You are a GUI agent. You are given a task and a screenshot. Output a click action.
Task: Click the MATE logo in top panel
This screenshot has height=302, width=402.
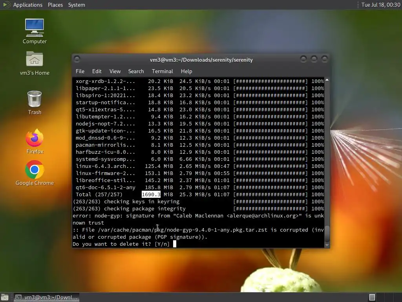[6, 5]
